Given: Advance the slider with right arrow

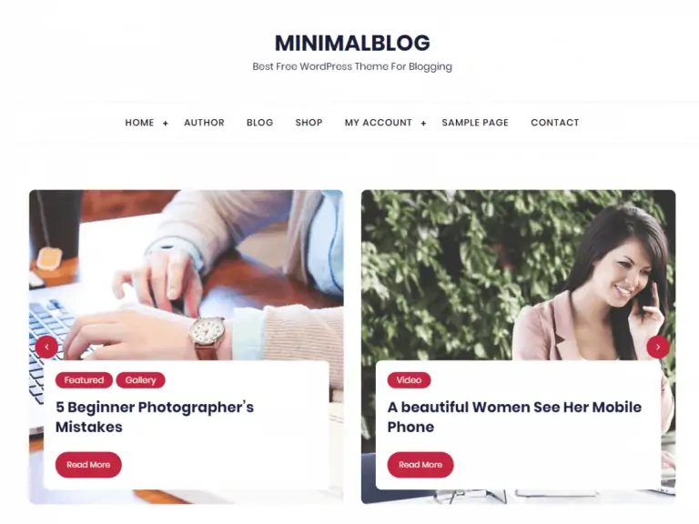Looking at the screenshot, I should (658, 347).
